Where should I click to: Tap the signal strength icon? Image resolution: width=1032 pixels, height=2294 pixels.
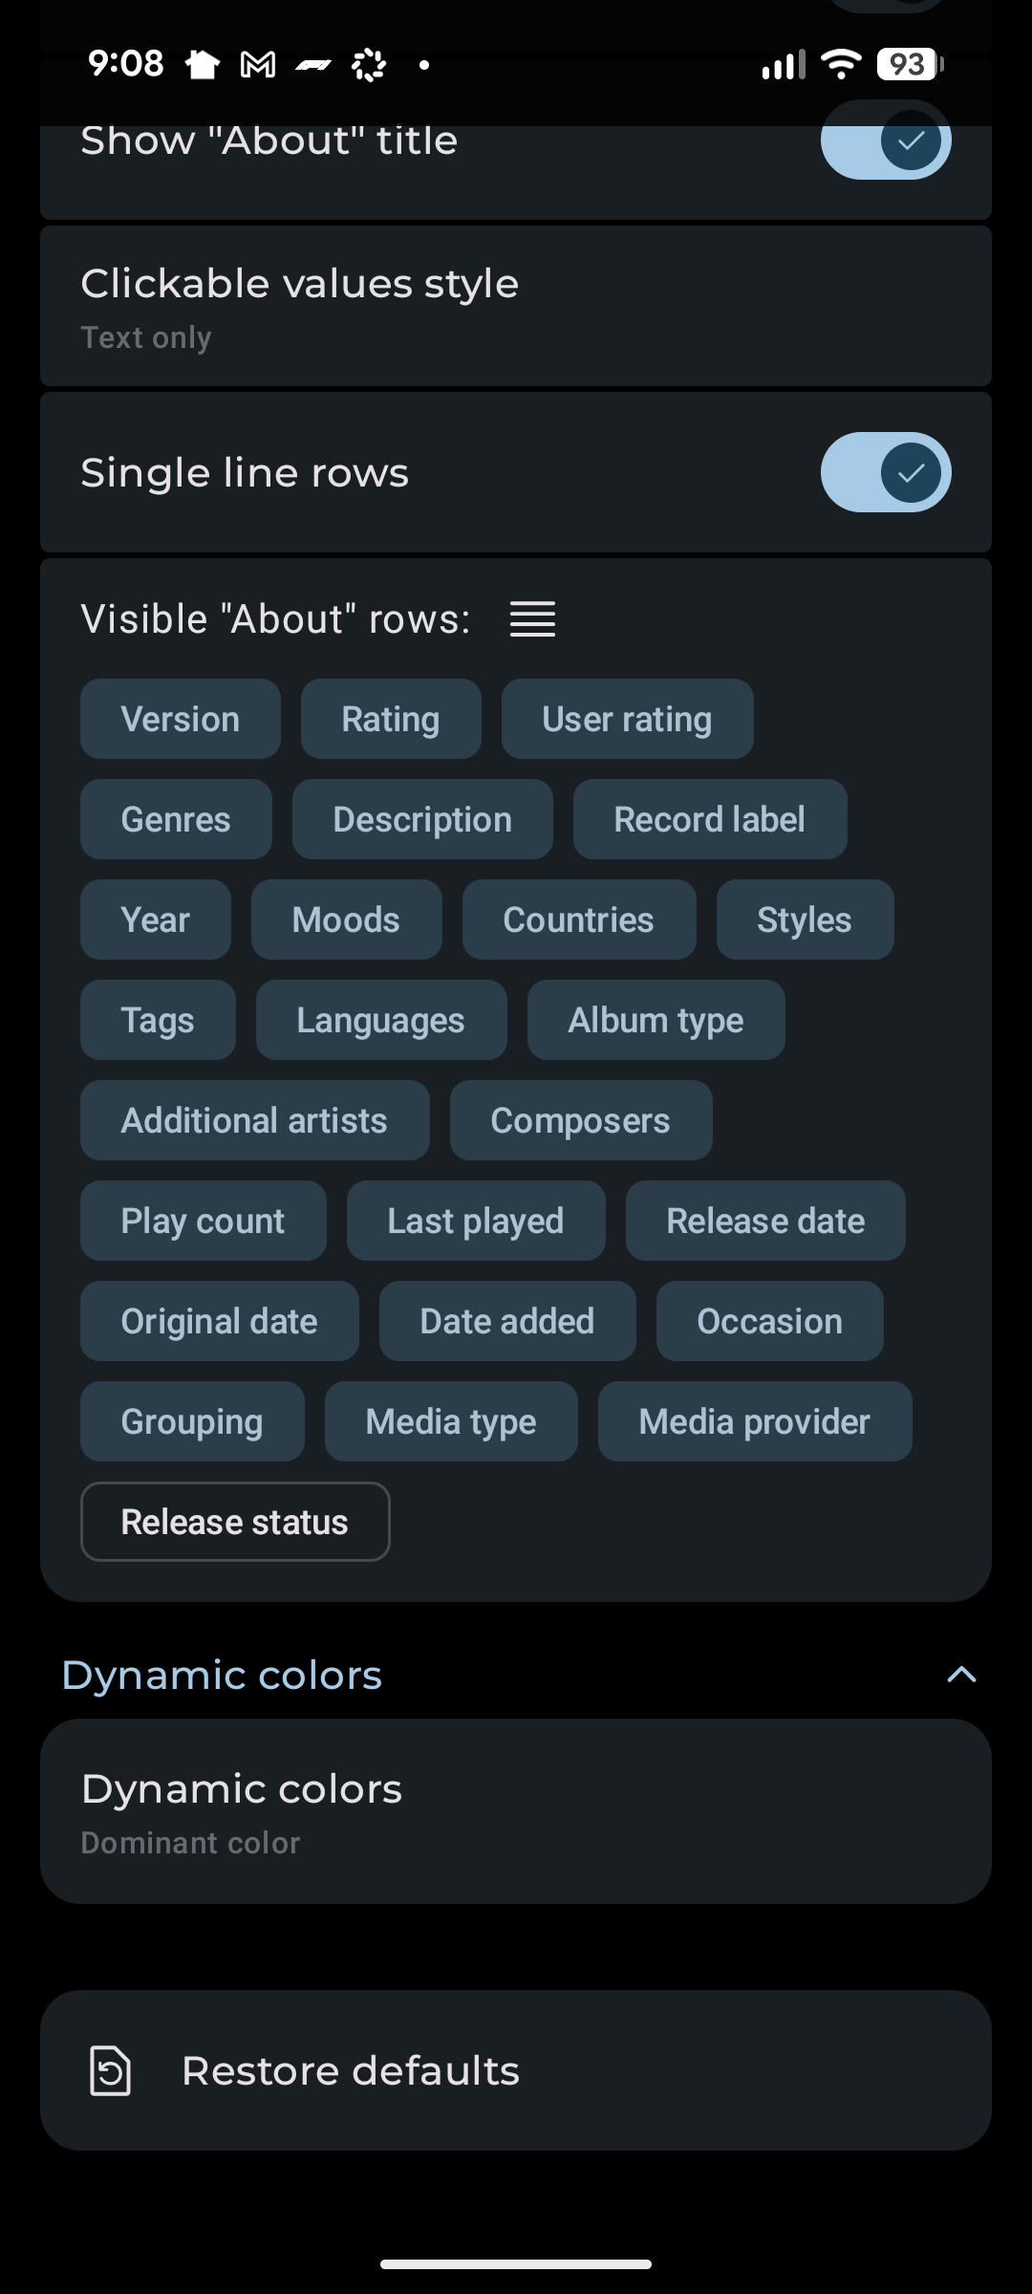click(784, 64)
